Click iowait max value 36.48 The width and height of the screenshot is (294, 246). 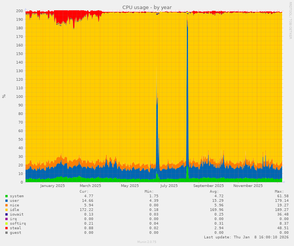click(x=283, y=214)
